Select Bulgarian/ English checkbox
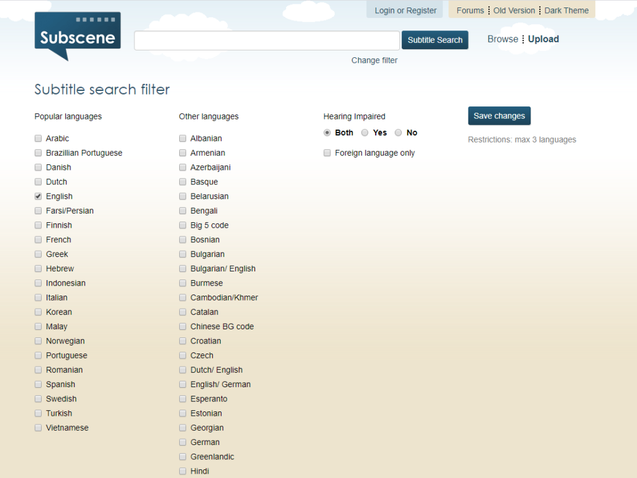637x478 pixels. point(183,269)
